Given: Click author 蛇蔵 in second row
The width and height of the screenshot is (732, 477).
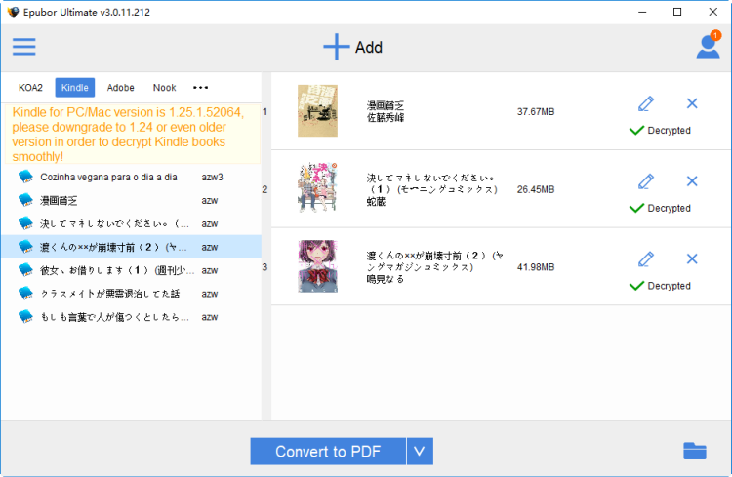Looking at the screenshot, I should (x=376, y=202).
